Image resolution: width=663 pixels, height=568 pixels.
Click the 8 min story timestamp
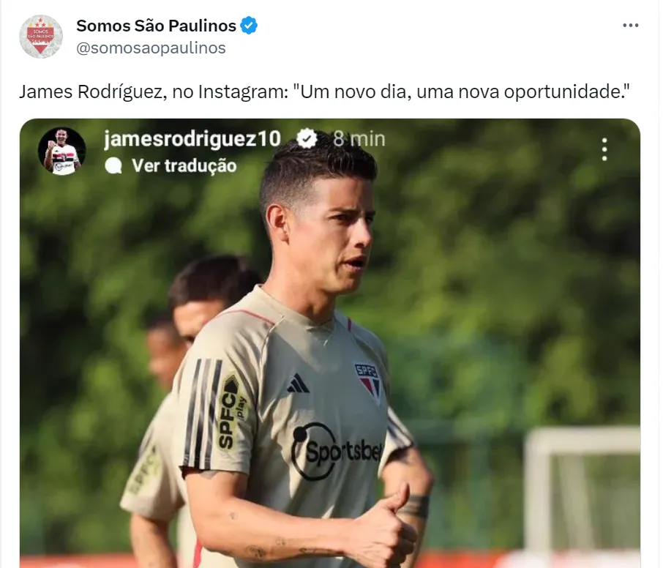click(x=359, y=139)
